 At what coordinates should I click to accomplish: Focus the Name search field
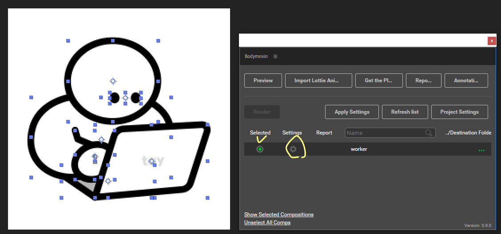[390, 133]
